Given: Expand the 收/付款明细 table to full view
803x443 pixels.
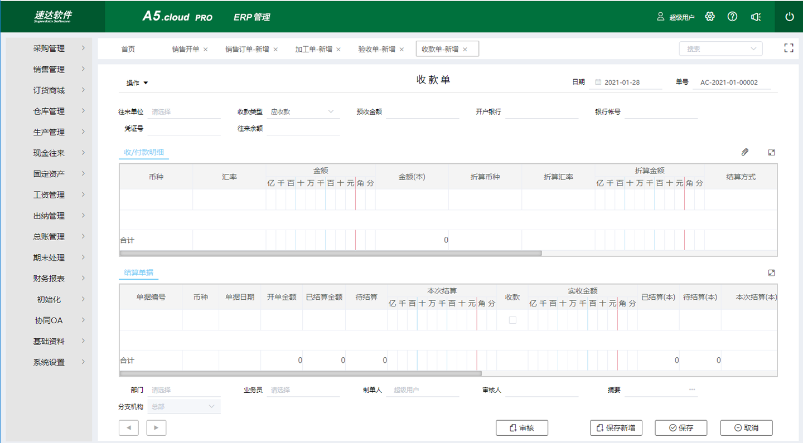Looking at the screenshot, I should coord(771,152).
